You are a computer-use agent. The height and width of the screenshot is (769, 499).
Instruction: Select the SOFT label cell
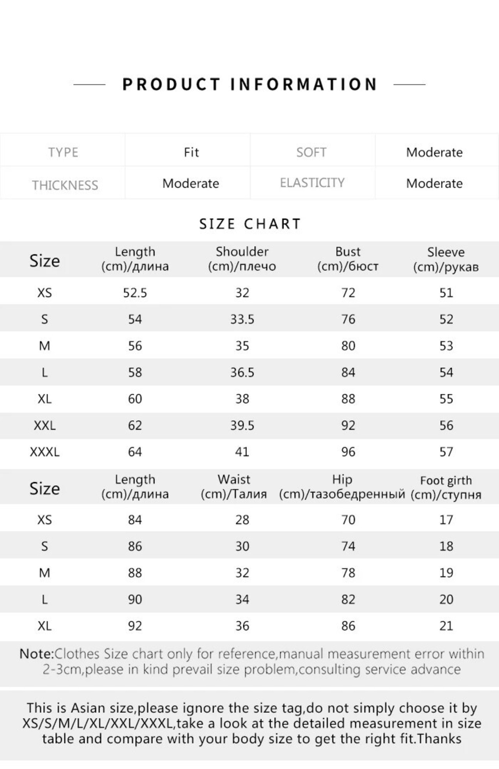click(311, 152)
